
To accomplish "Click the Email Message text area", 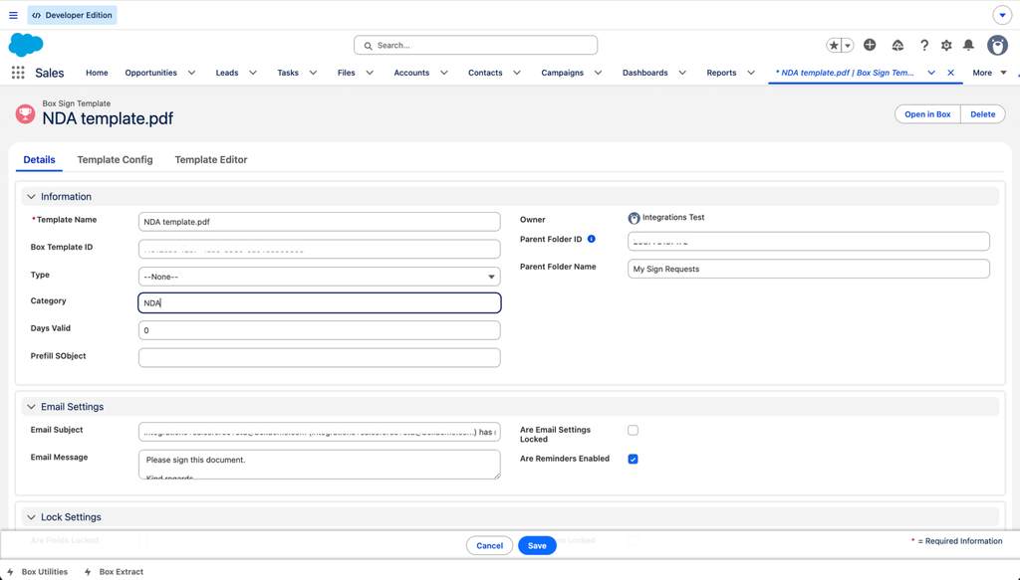I will [x=320, y=465].
